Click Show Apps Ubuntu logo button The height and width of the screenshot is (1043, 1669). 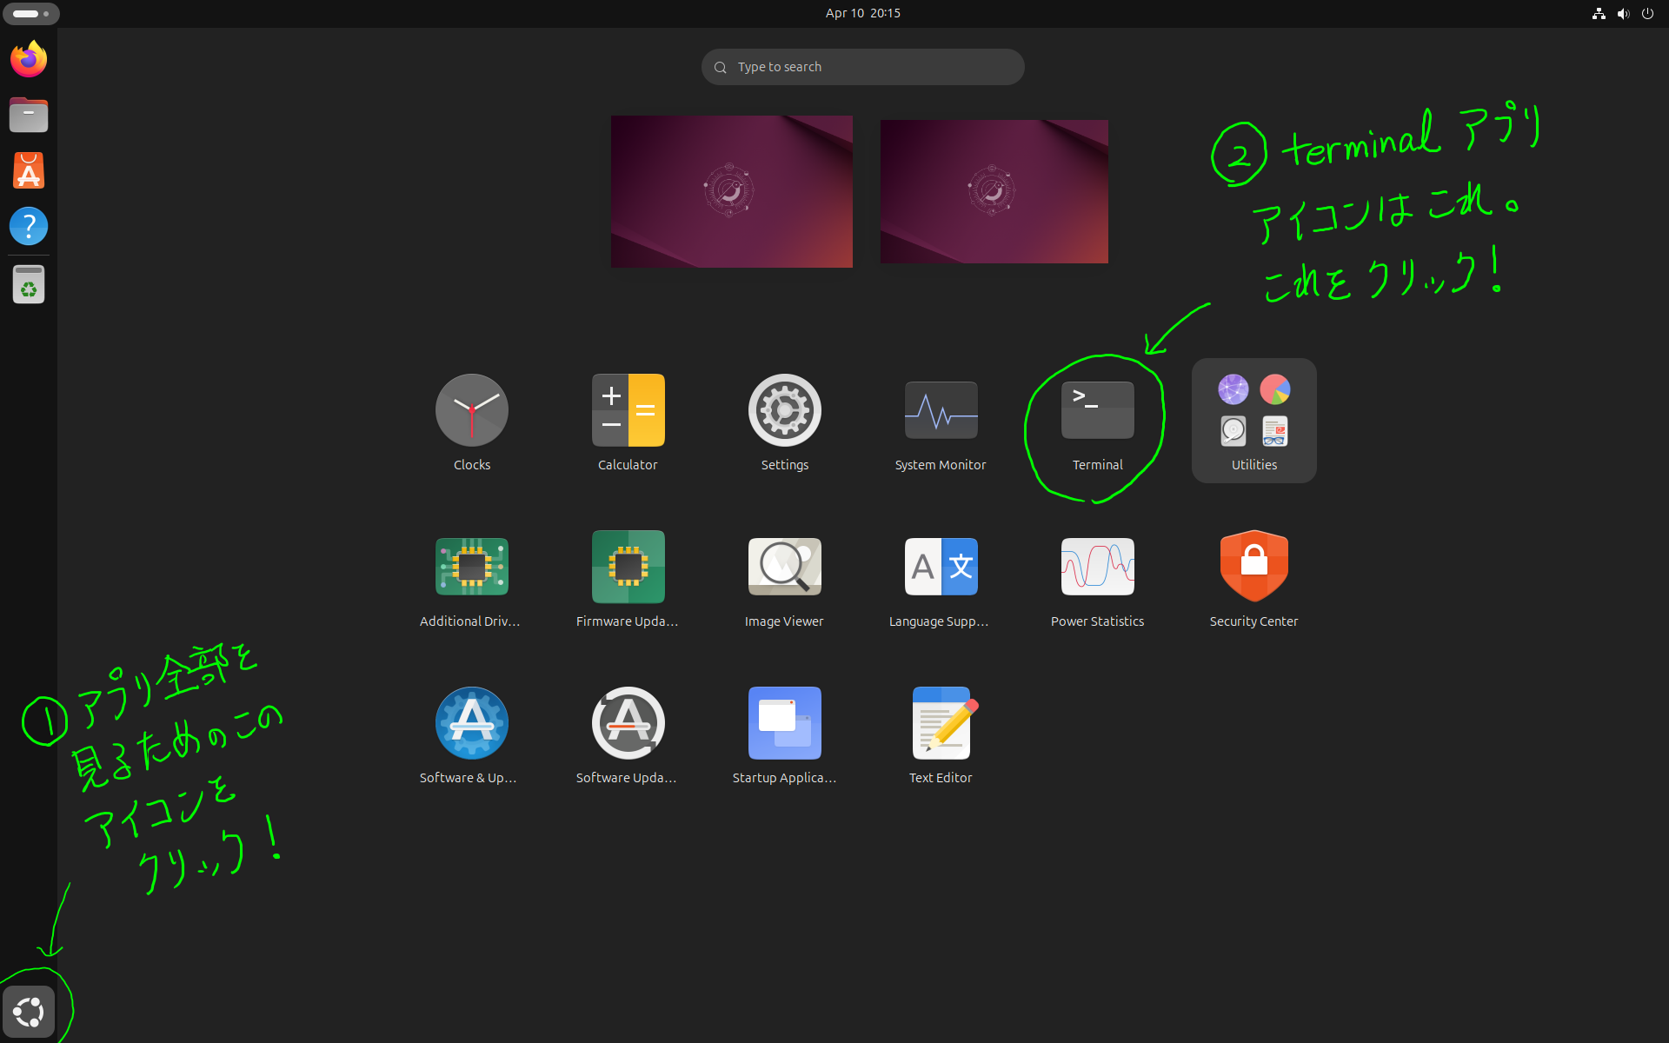[29, 1012]
